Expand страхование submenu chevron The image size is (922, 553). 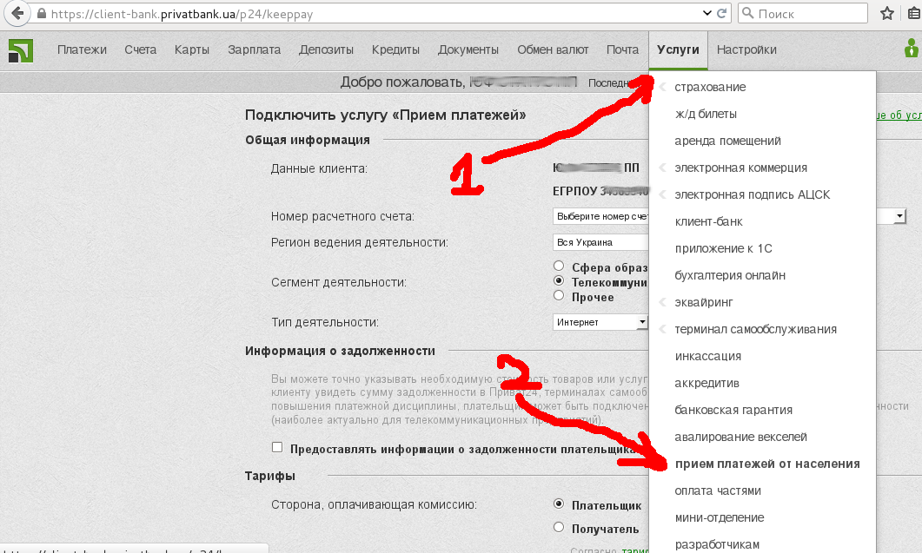(x=663, y=87)
